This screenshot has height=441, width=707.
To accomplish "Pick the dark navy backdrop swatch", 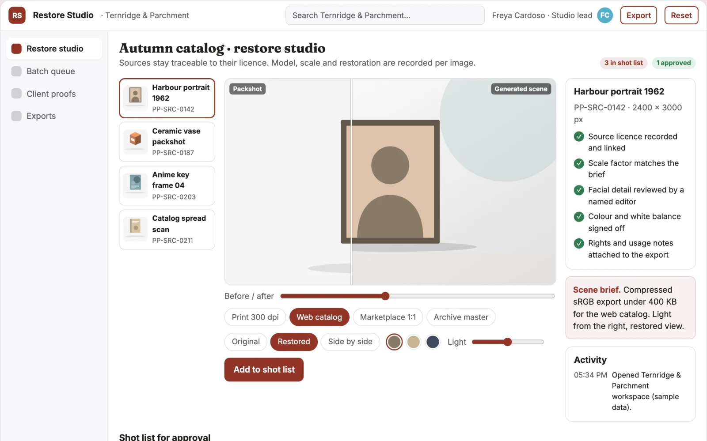I will 433,342.
